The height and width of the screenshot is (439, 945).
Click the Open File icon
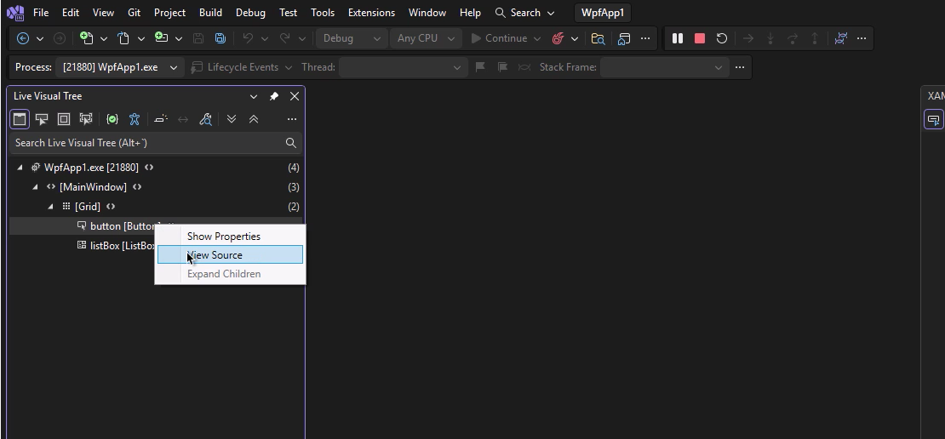click(x=123, y=38)
